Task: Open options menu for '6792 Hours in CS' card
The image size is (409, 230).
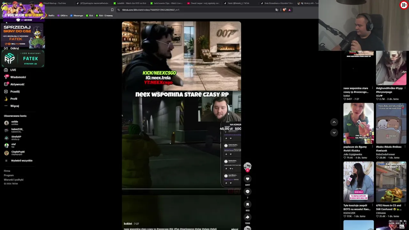Action: [x=405, y=205]
